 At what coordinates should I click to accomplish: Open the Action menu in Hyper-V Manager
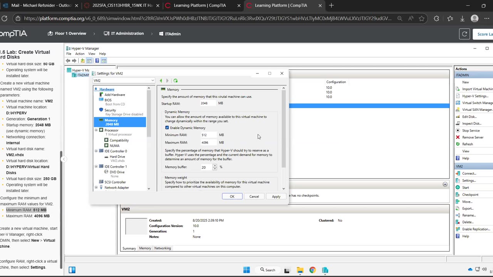click(80, 54)
